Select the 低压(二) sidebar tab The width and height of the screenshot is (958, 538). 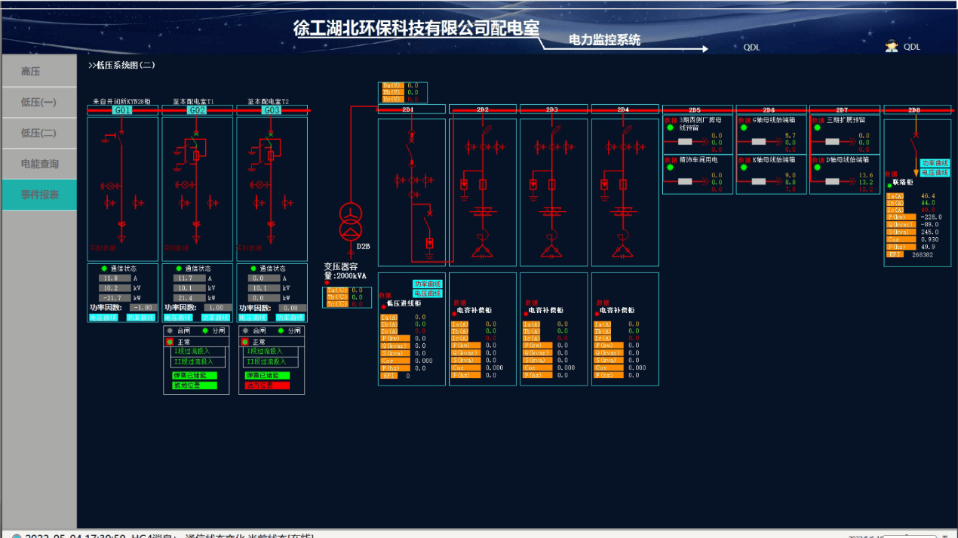pyautogui.click(x=39, y=133)
